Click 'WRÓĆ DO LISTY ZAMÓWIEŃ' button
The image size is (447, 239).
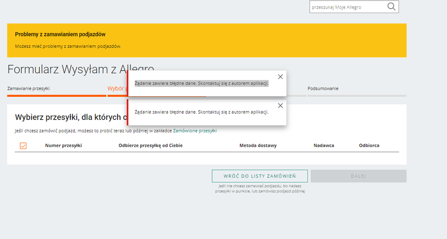click(x=260, y=176)
